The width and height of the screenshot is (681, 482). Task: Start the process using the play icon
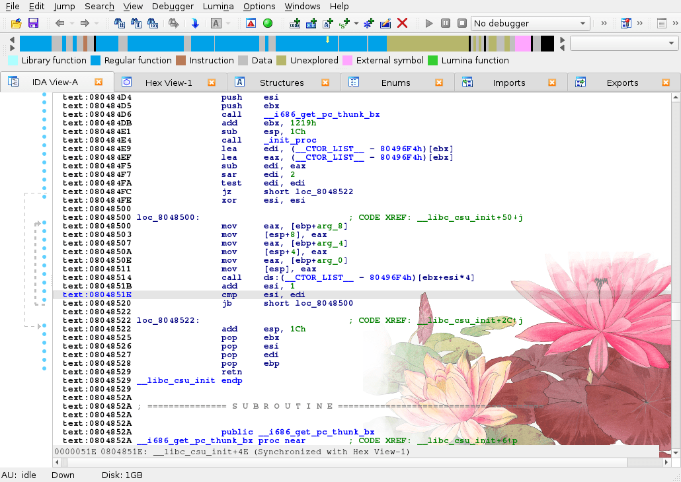(x=429, y=22)
